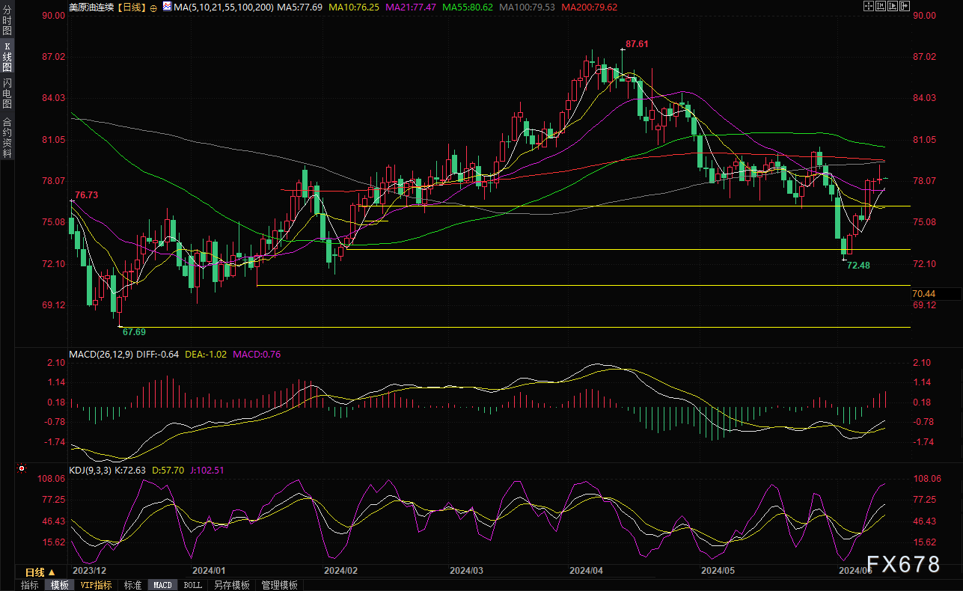
Task: Click the 72.48 low price label
Action: coord(859,265)
